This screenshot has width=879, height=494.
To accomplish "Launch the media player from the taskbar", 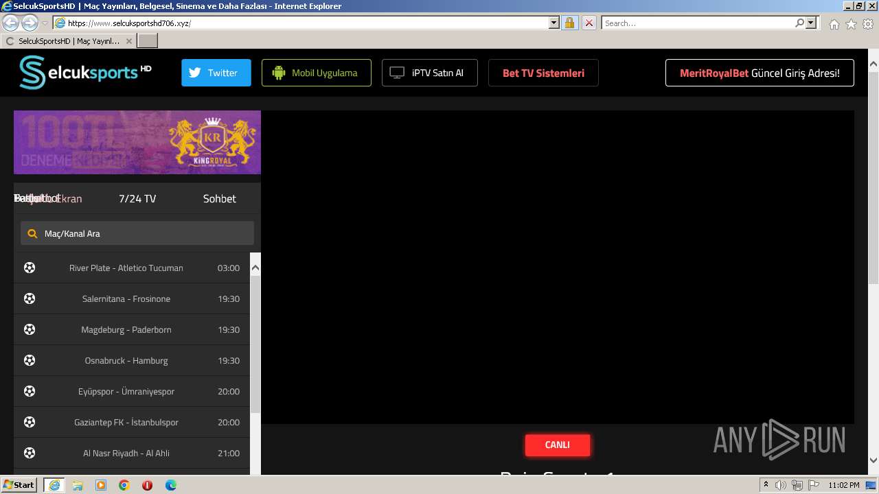I will pyautogui.click(x=101, y=485).
